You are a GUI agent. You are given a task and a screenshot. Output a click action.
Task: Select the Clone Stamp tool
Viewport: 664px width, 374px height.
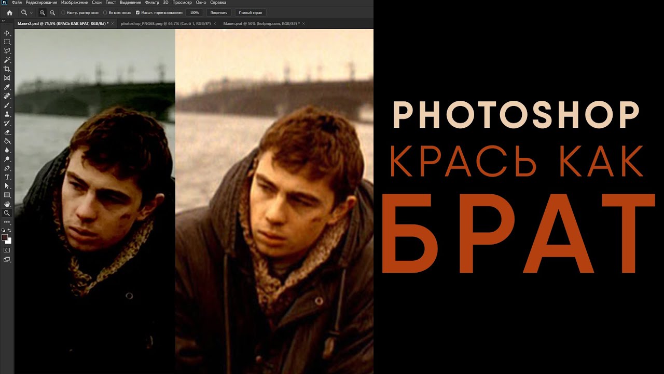7,114
